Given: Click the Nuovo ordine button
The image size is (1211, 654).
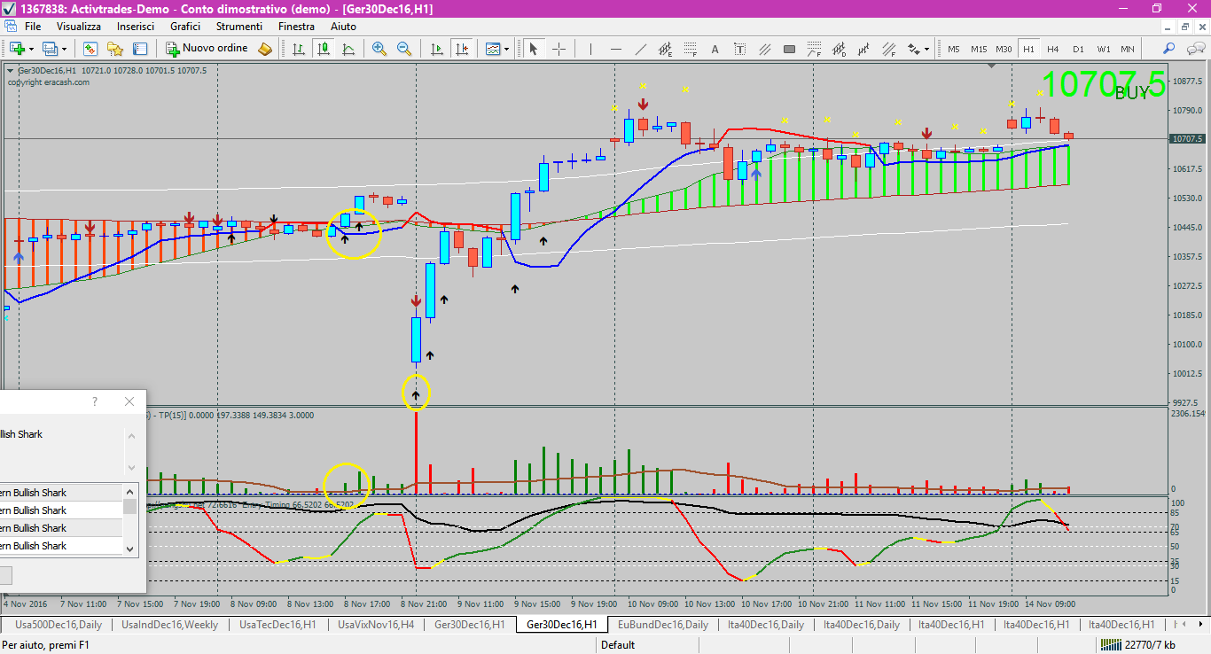Looking at the screenshot, I should 207,49.
